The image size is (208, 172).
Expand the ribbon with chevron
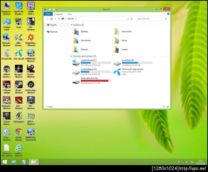[165, 14]
